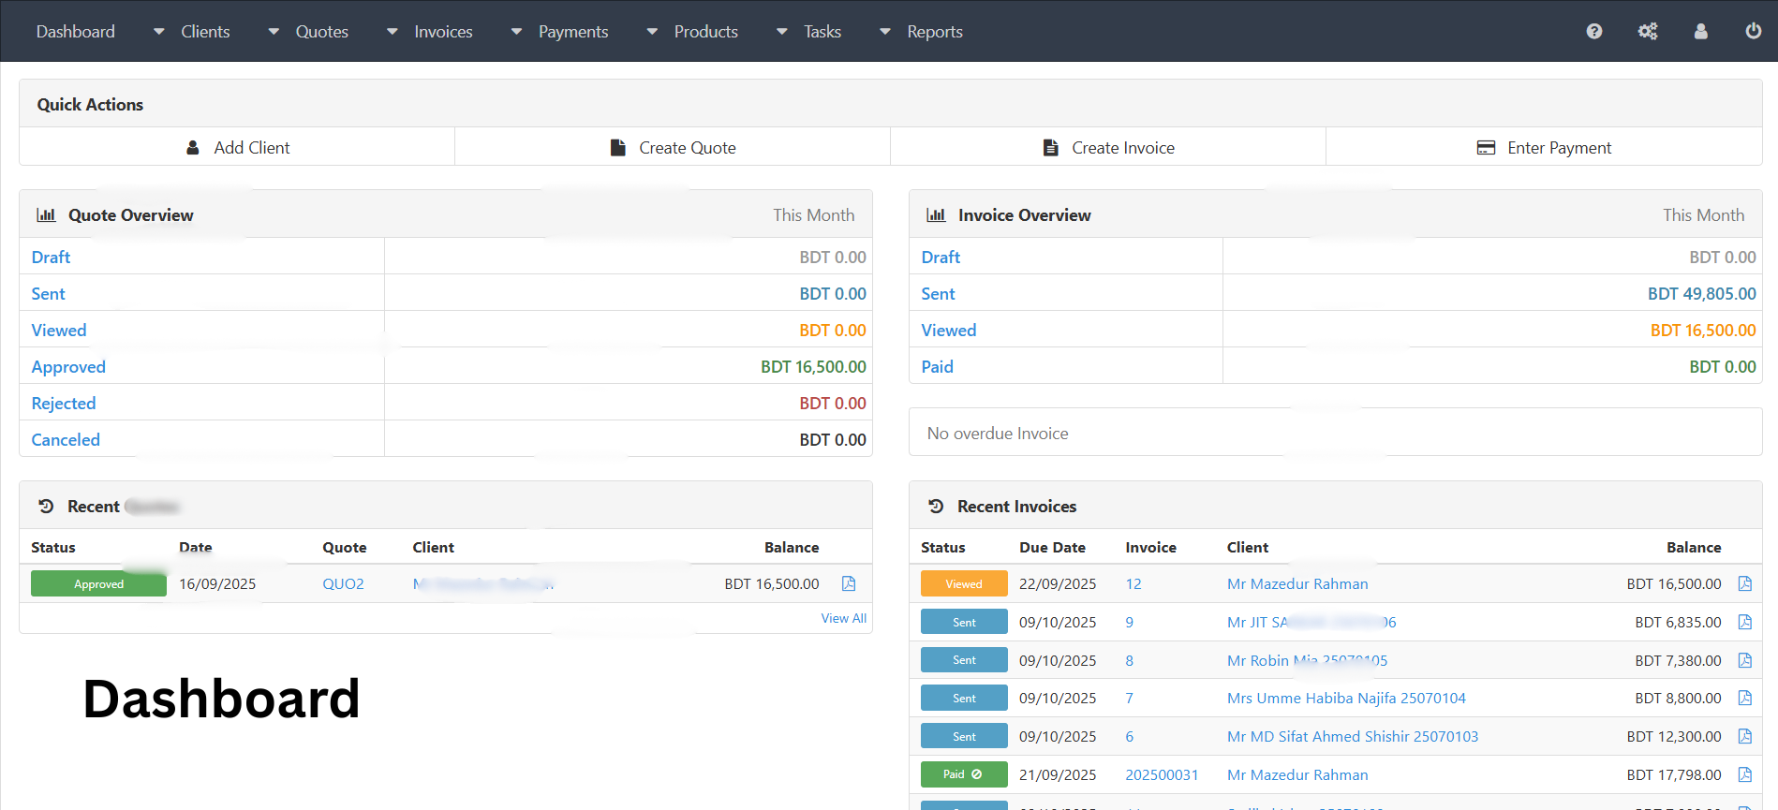Log out using the power icon
Image resolution: width=1778 pixels, height=810 pixels.
1753,31
